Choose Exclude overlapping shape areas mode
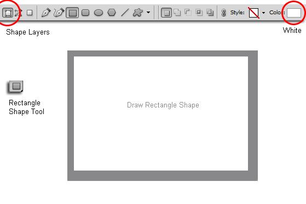Image resolution: width=306 pixels, height=204 pixels. 210,13
